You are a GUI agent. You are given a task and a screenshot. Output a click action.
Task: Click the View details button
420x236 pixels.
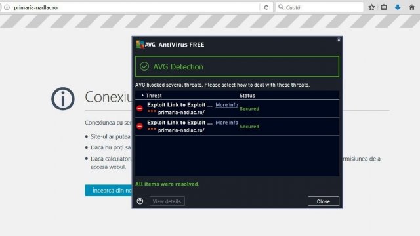coord(167,201)
